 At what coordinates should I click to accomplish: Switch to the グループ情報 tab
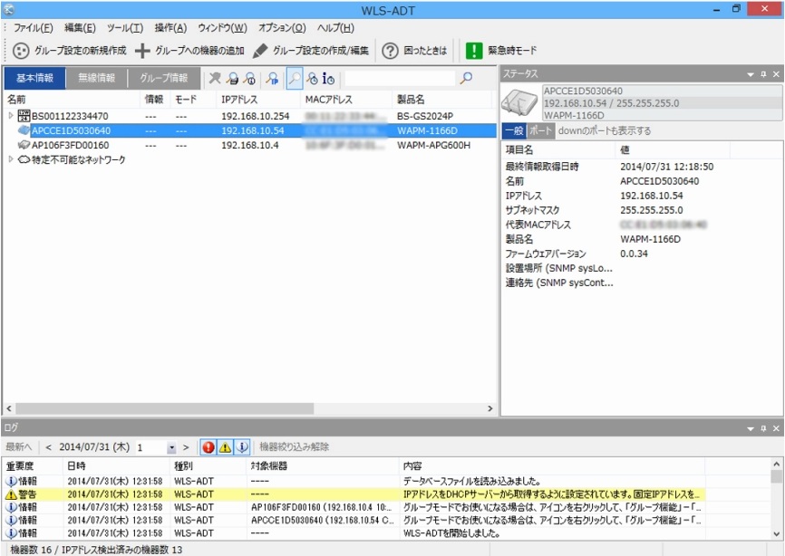[x=164, y=78]
